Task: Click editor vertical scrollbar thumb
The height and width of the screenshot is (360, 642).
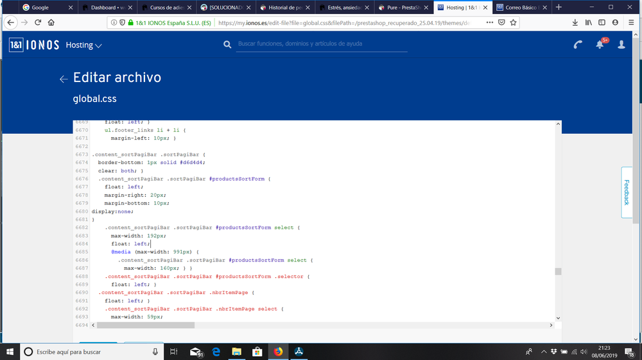Action: click(558, 272)
